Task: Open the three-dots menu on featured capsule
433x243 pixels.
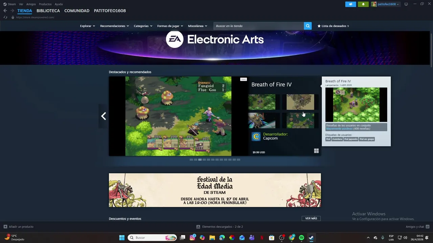Action: coord(243,79)
